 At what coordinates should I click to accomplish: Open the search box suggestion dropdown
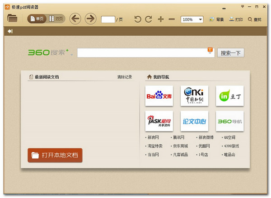point(210,53)
